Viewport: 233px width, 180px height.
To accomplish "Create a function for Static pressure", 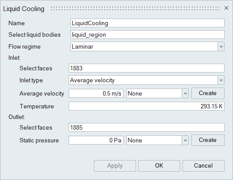I will coord(208,140).
